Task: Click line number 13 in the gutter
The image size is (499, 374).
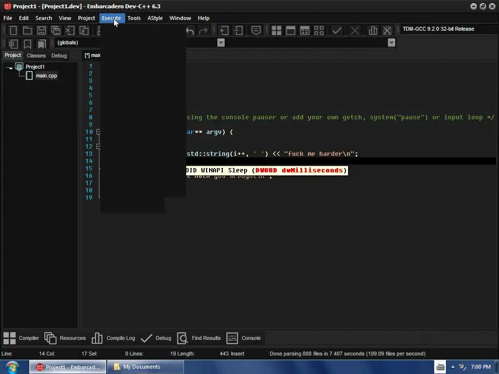Action: pos(89,153)
